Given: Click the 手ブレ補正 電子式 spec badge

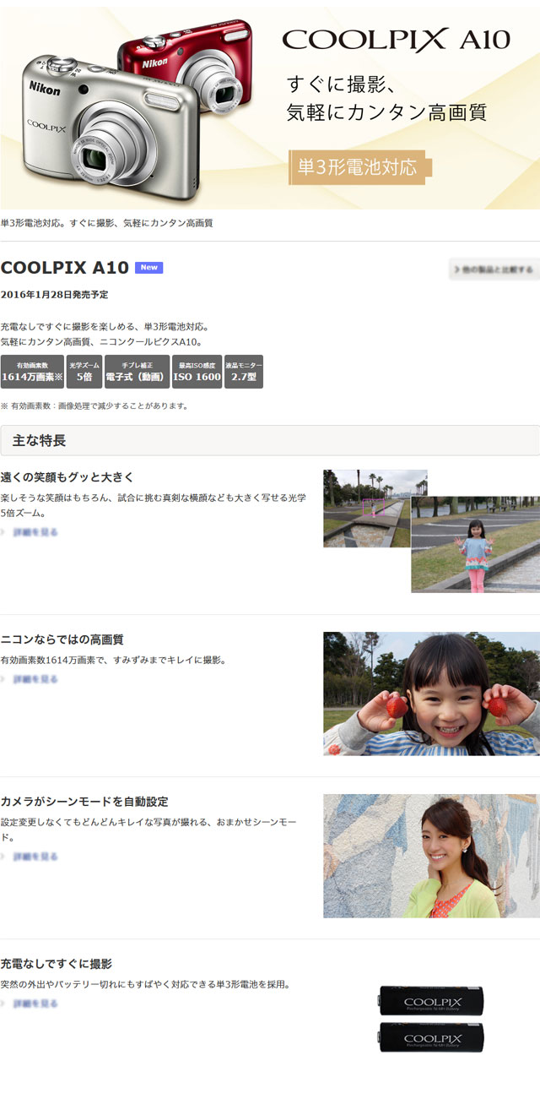Looking at the screenshot, I should click(x=137, y=372).
